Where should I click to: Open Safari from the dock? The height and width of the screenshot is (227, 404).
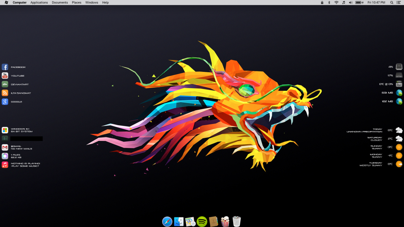[167, 221]
